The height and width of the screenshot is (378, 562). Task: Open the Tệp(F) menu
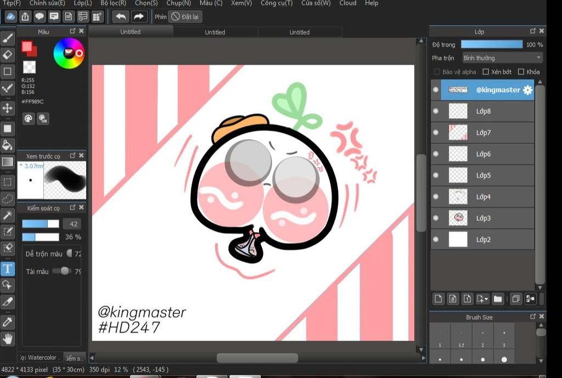(x=12, y=3)
